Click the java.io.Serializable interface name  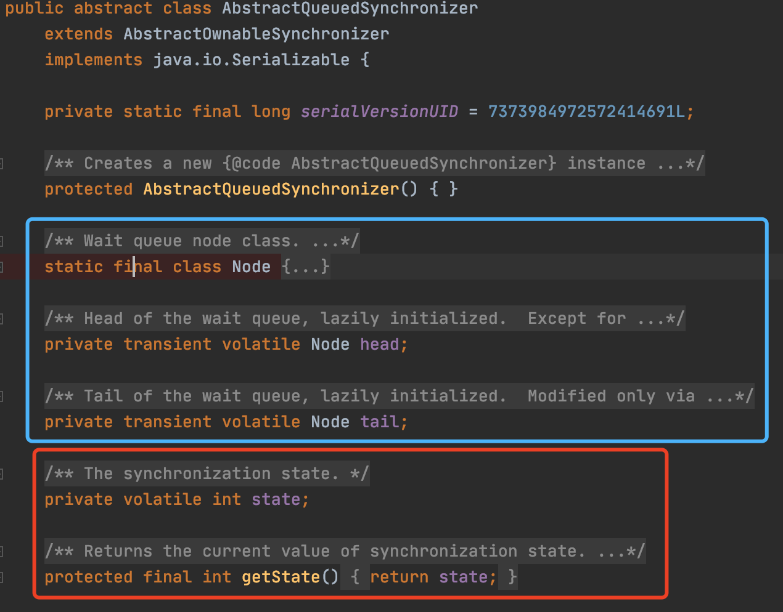click(251, 60)
